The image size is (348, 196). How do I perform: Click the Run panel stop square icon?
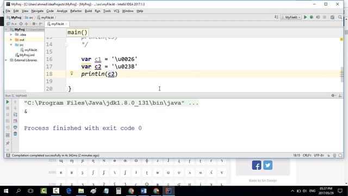coord(8,108)
